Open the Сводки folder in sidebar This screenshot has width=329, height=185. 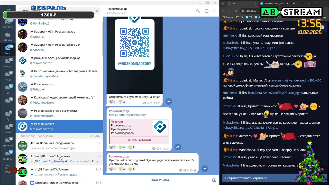pos(8,63)
